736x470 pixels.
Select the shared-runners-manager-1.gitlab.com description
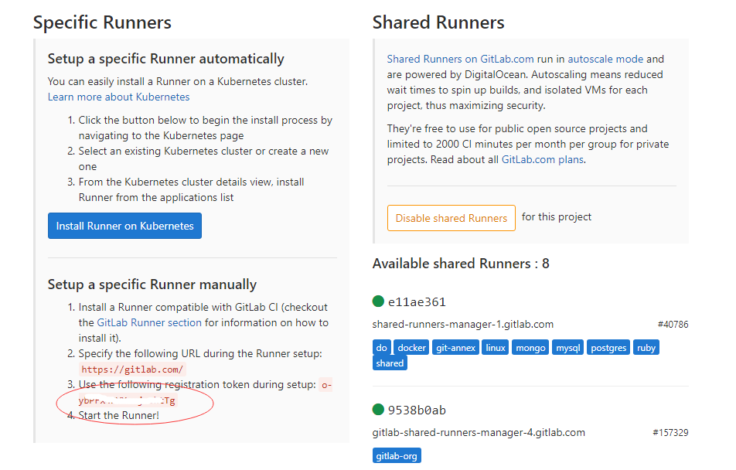click(463, 325)
